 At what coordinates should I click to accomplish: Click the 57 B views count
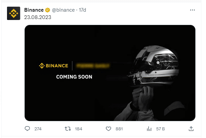pyautogui.click(x=160, y=129)
